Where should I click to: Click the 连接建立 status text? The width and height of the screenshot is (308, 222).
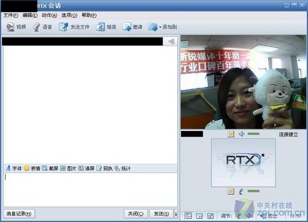point(288,134)
